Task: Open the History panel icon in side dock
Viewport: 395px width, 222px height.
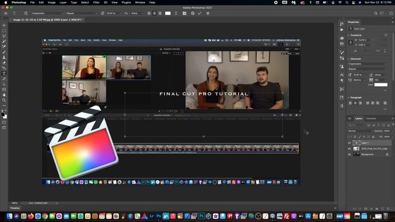Action: click(x=342, y=24)
